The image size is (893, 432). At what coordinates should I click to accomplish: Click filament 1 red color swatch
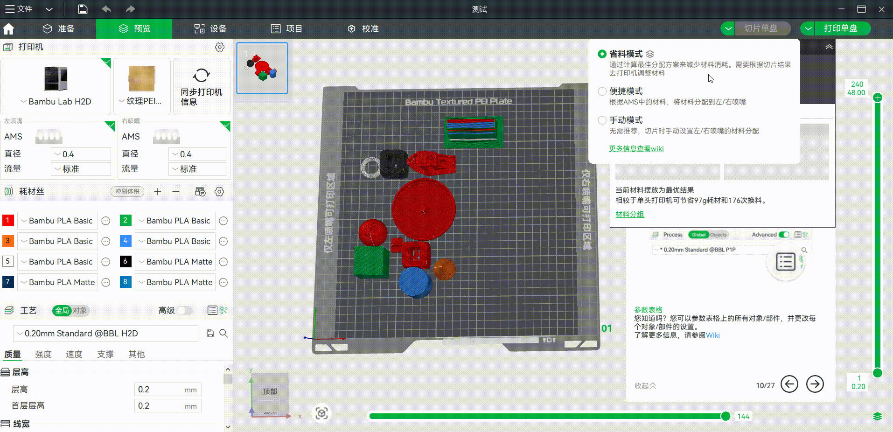(8, 221)
